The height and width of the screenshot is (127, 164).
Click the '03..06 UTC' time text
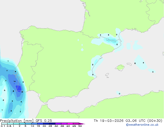[135, 121]
